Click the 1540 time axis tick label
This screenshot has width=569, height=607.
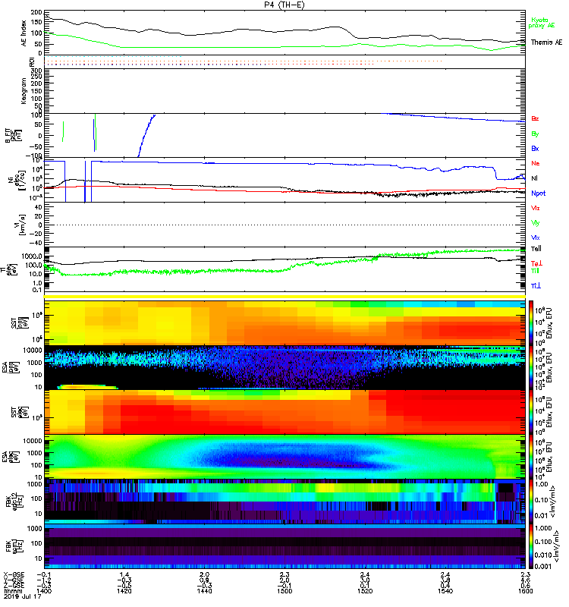[x=445, y=591]
